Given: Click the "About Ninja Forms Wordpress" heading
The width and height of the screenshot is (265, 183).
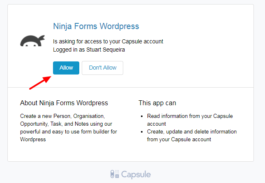Looking at the screenshot, I should click(x=64, y=103).
